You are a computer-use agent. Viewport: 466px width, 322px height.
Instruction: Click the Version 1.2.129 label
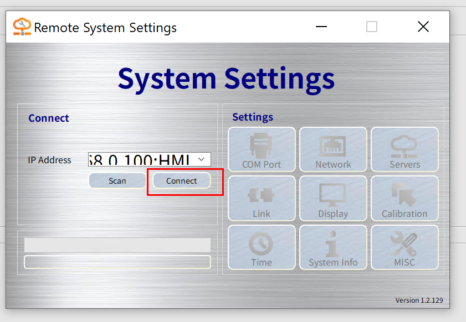tap(419, 300)
